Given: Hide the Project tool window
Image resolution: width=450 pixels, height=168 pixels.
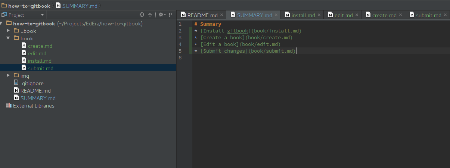Looking at the screenshot, I should click(171, 15).
